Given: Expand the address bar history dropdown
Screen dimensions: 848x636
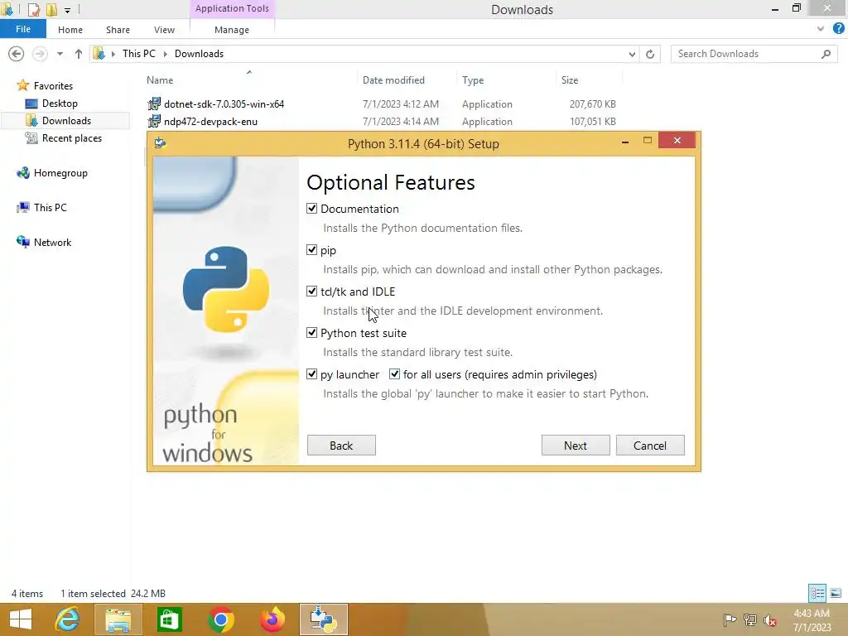Looking at the screenshot, I should tap(632, 54).
